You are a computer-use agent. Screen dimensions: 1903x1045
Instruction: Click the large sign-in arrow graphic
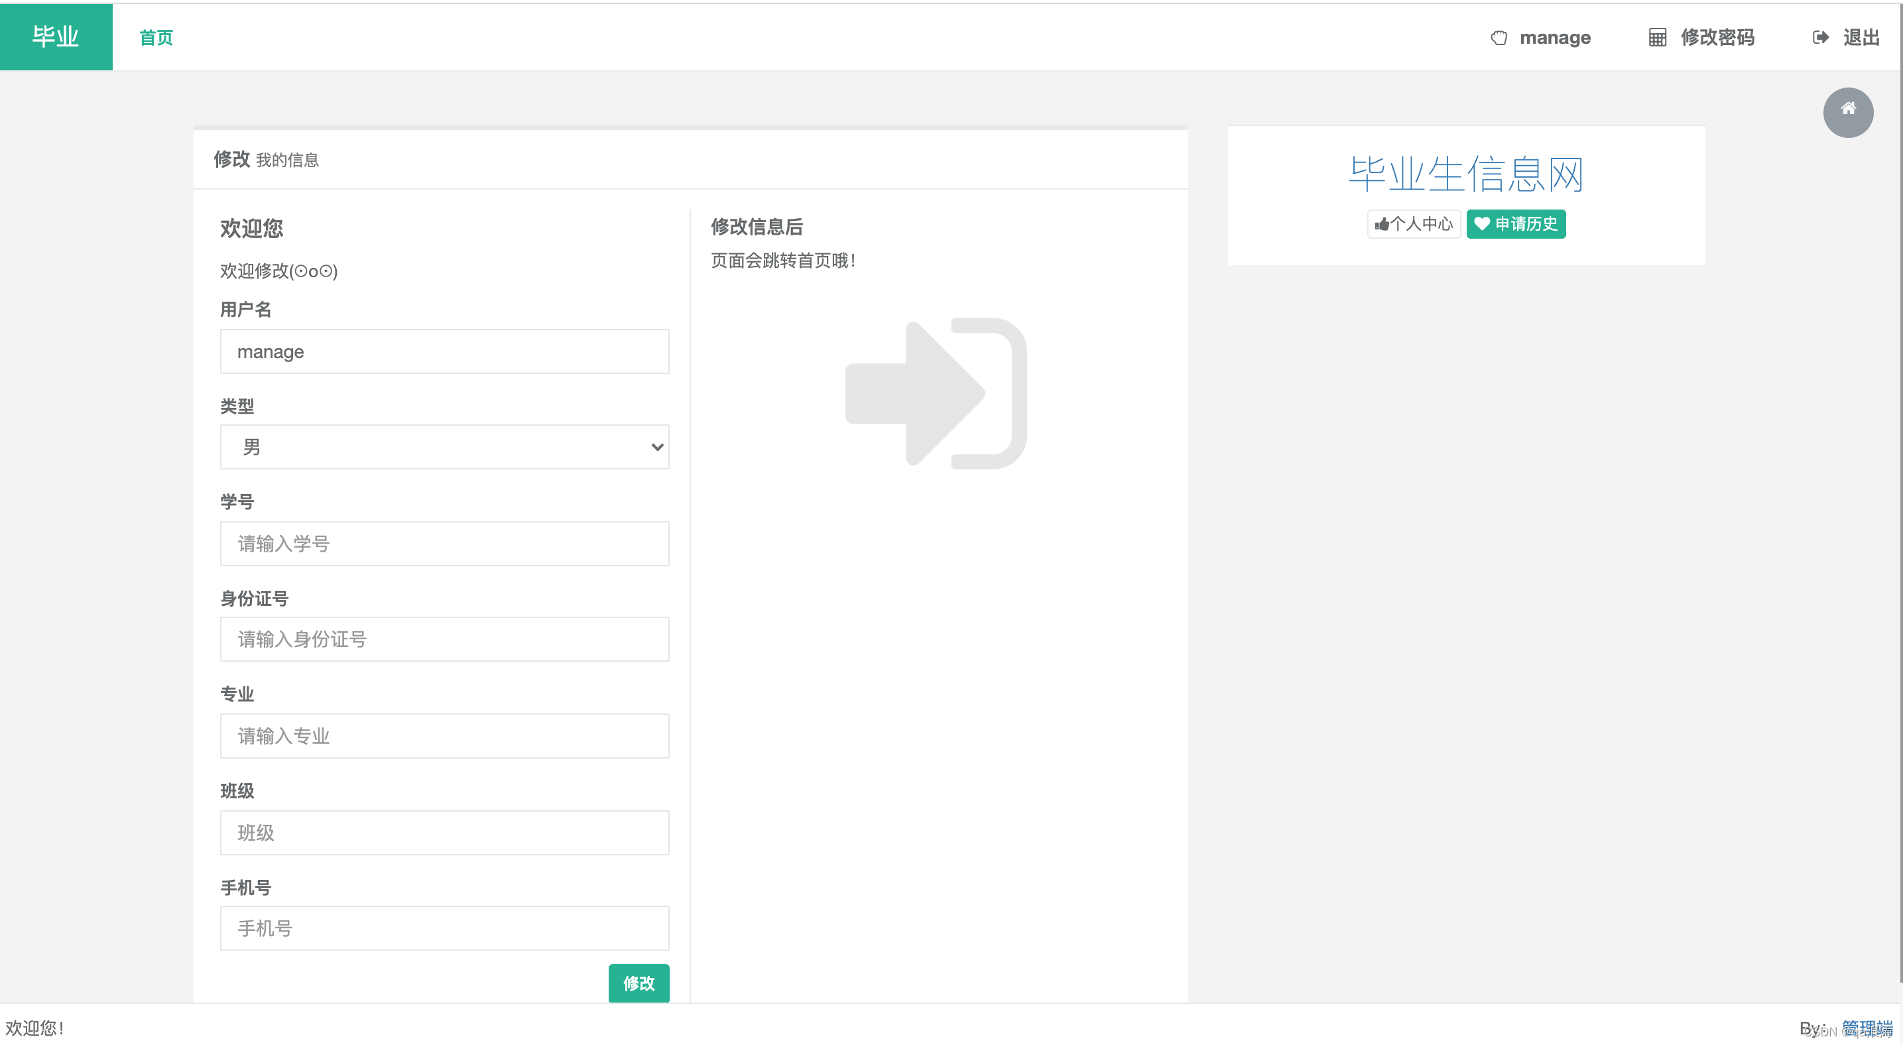[x=935, y=394]
